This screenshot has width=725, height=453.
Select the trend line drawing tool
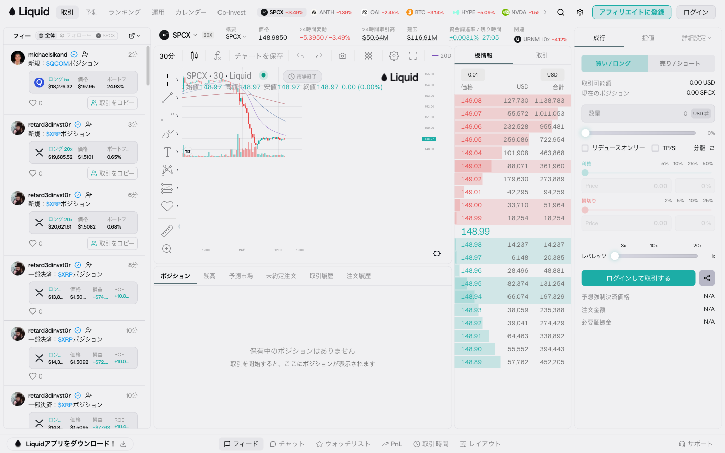pyautogui.click(x=167, y=98)
